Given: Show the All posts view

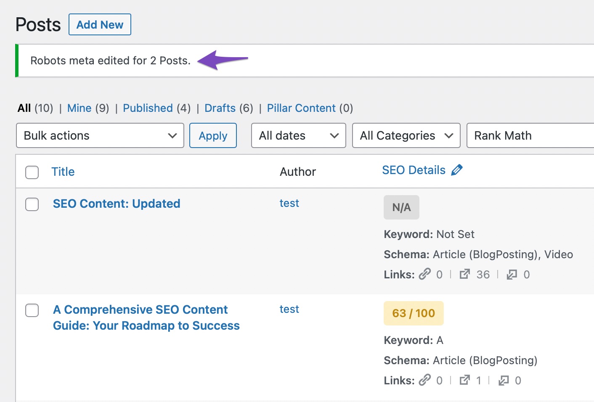Looking at the screenshot, I should point(24,108).
